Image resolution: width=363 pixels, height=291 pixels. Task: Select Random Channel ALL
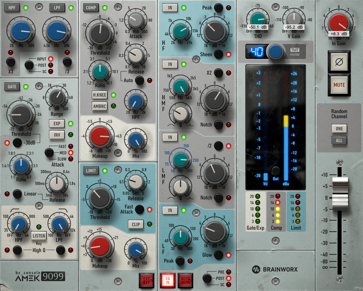coord(339,141)
